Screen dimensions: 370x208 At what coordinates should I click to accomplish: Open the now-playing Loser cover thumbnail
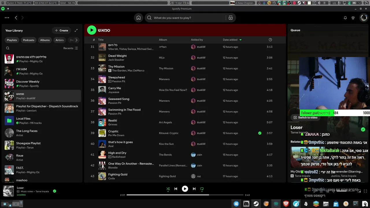coord(8,191)
